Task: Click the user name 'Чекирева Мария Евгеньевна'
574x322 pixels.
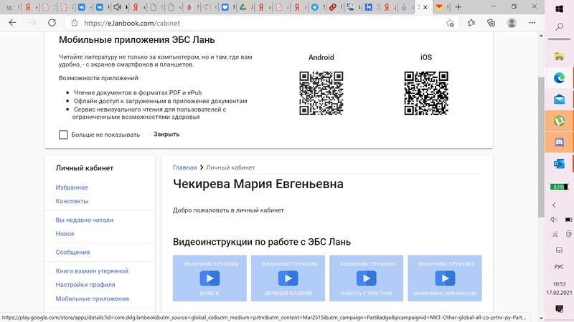Action: tap(258, 184)
